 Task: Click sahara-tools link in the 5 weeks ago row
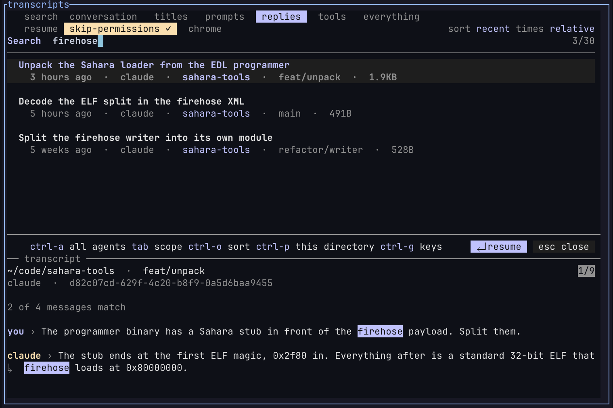click(216, 150)
